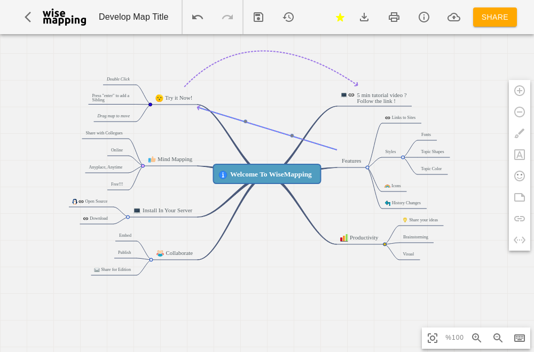Select the Welcome To WiseMapping central node
Screen dimensions: 534x352
tap(267, 174)
